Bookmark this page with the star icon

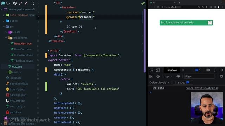(206, 7)
